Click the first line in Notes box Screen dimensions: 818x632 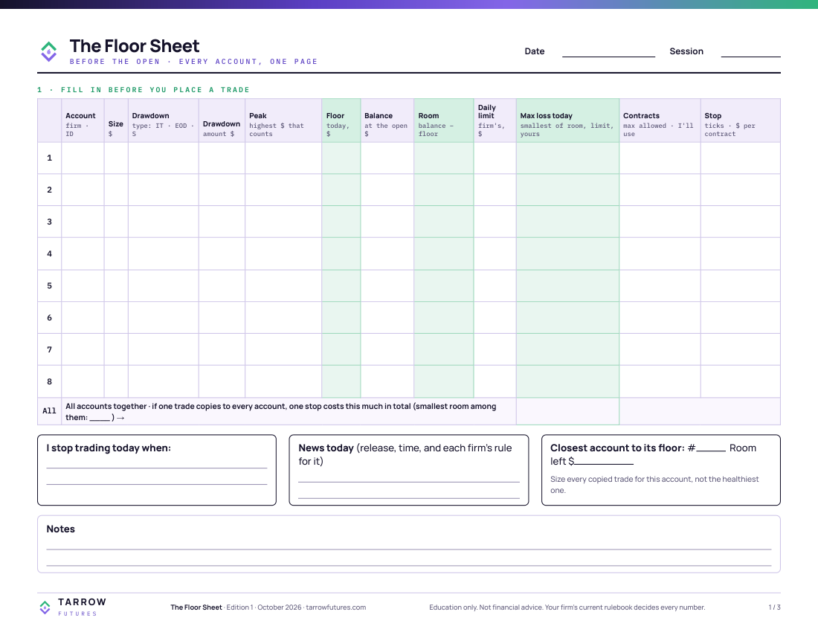pyautogui.click(x=408, y=549)
